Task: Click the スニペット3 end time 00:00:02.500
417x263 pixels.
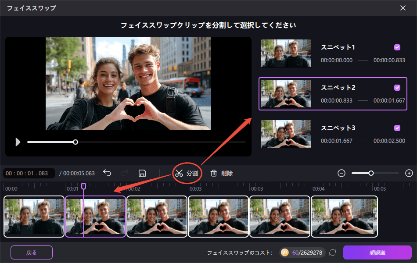Action: (x=389, y=141)
